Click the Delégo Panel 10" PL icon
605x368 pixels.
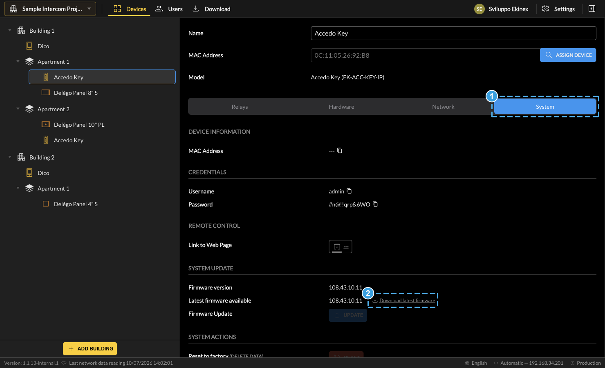coord(46,124)
